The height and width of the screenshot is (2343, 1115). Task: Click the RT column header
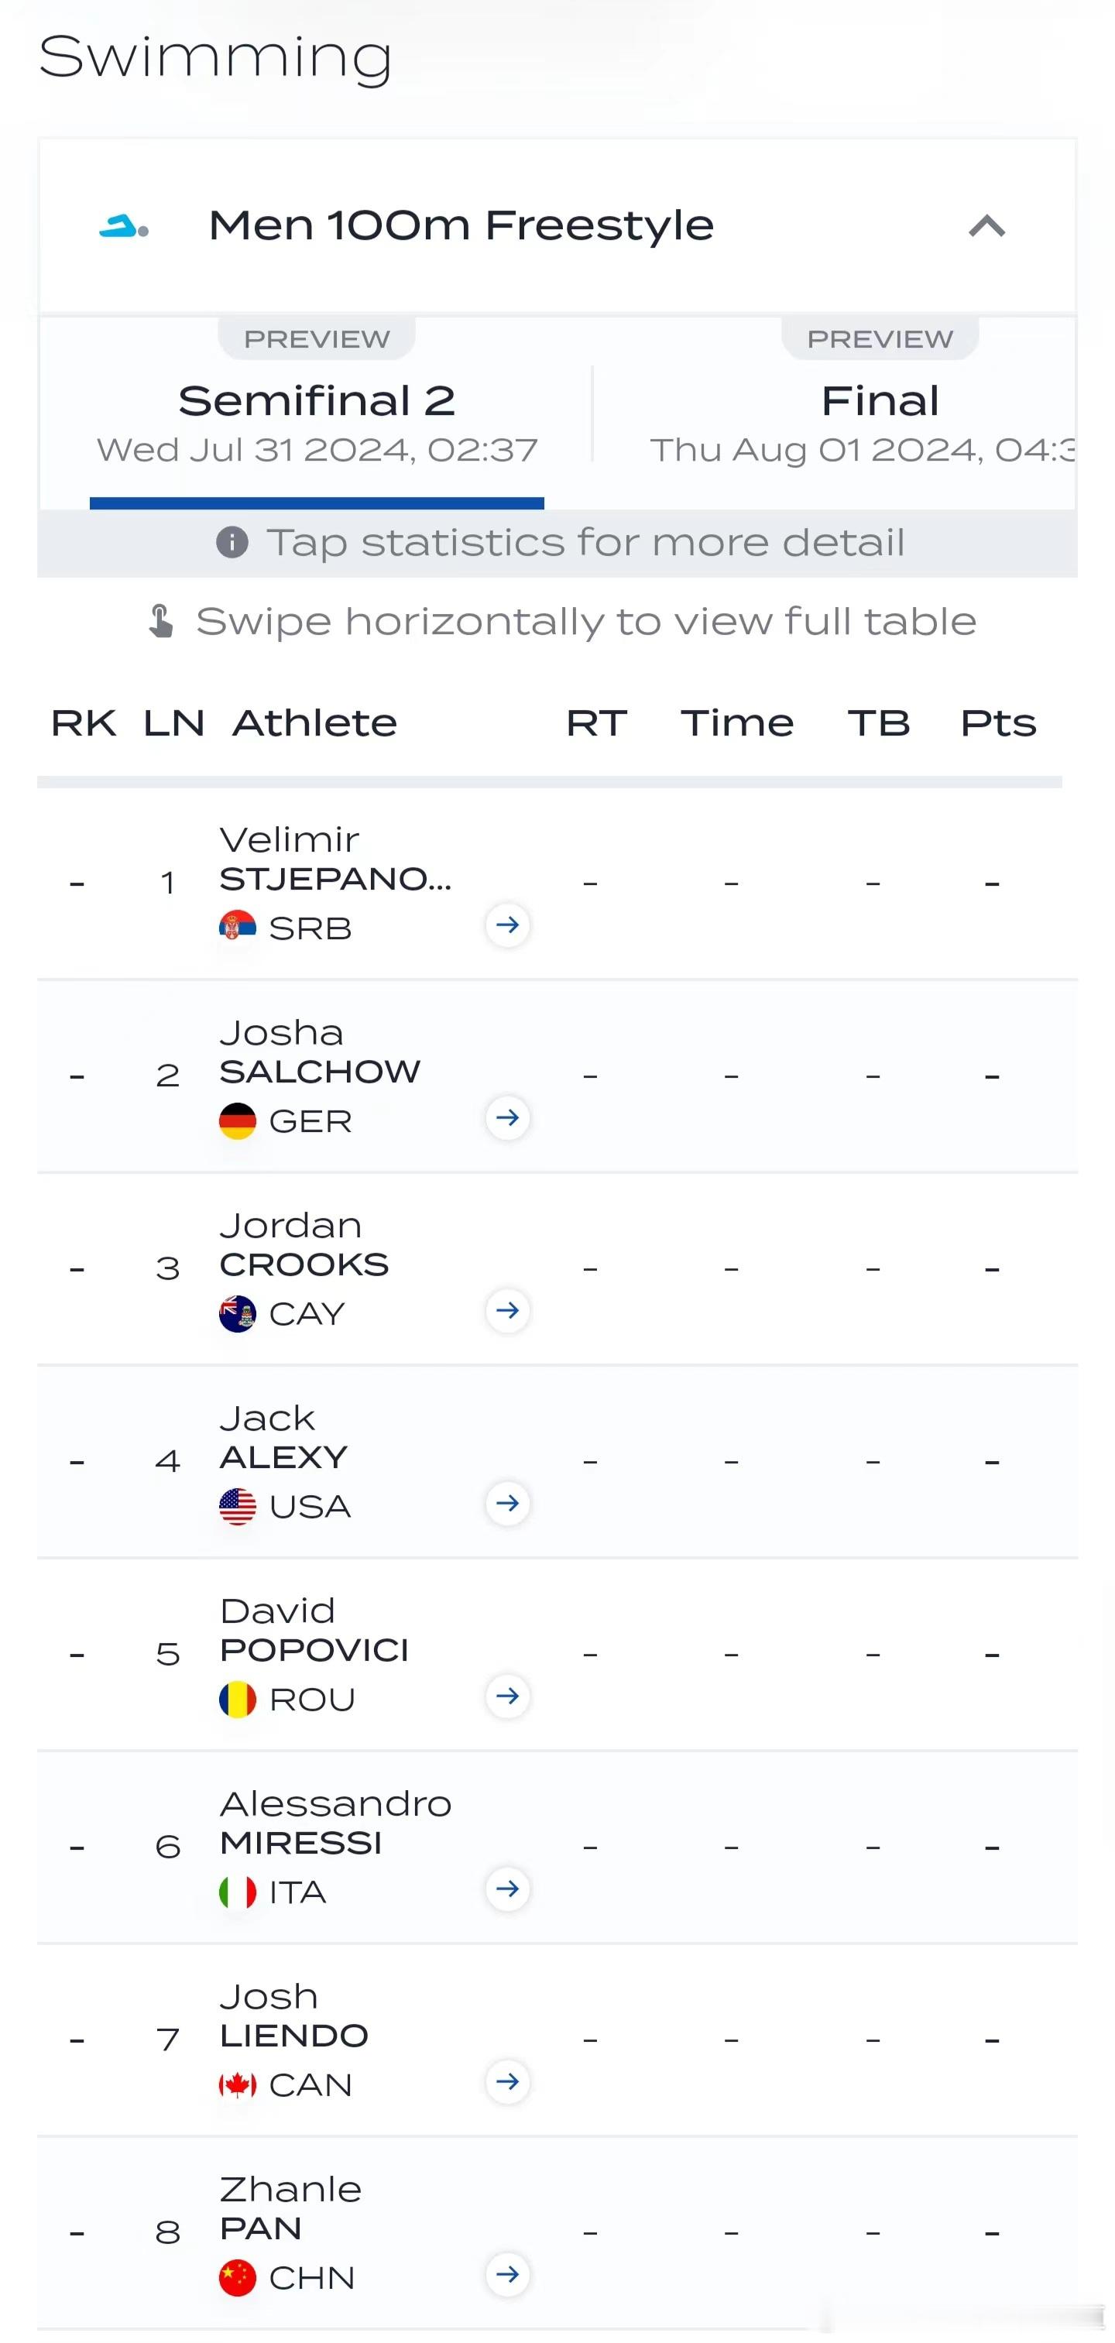coord(597,723)
